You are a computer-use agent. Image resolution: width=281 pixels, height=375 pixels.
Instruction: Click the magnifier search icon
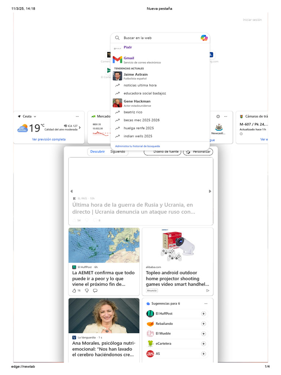[117, 38]
